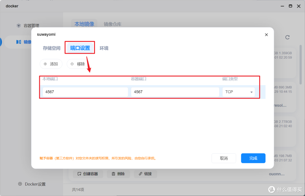Open 容器管理 in the sidebar
The width and height of the screenshot is (305, 196).
point(31,26)
